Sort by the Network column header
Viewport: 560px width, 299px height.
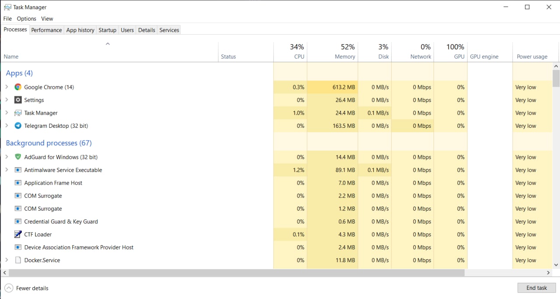(413, 52)
